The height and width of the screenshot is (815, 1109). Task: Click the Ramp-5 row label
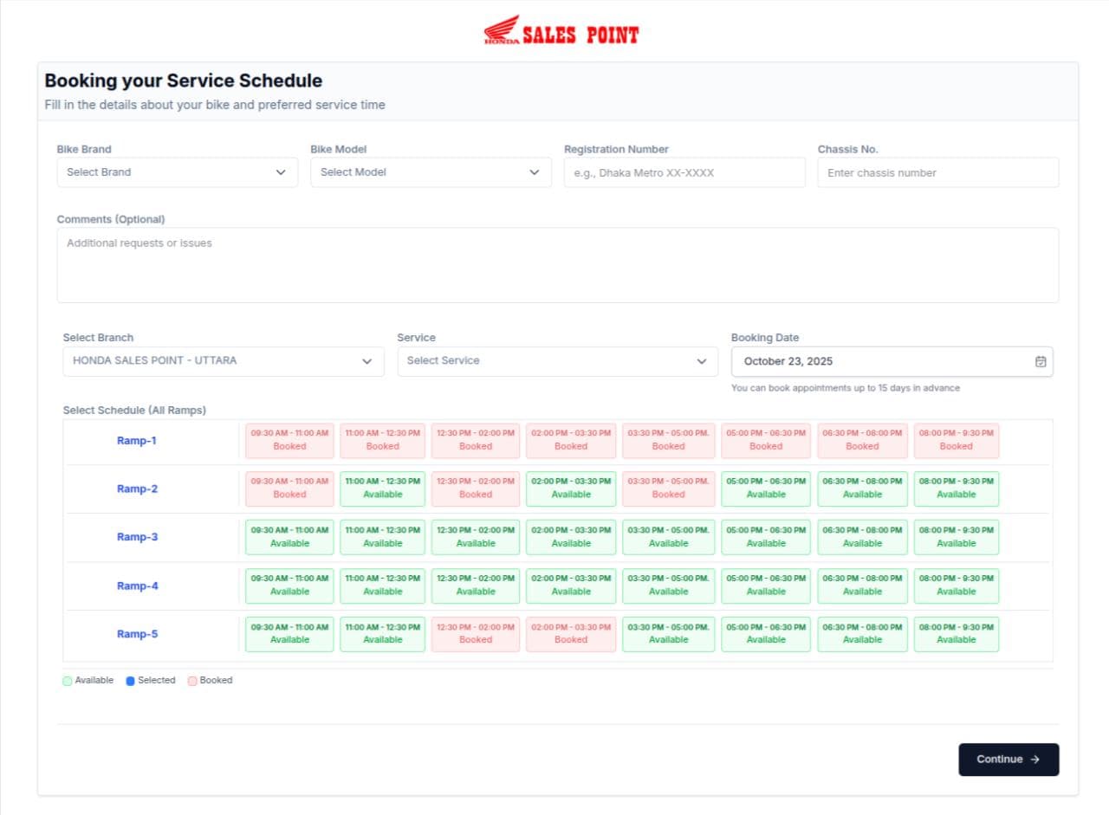137,634
